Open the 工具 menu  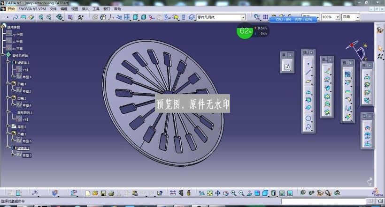click(96, 9)
